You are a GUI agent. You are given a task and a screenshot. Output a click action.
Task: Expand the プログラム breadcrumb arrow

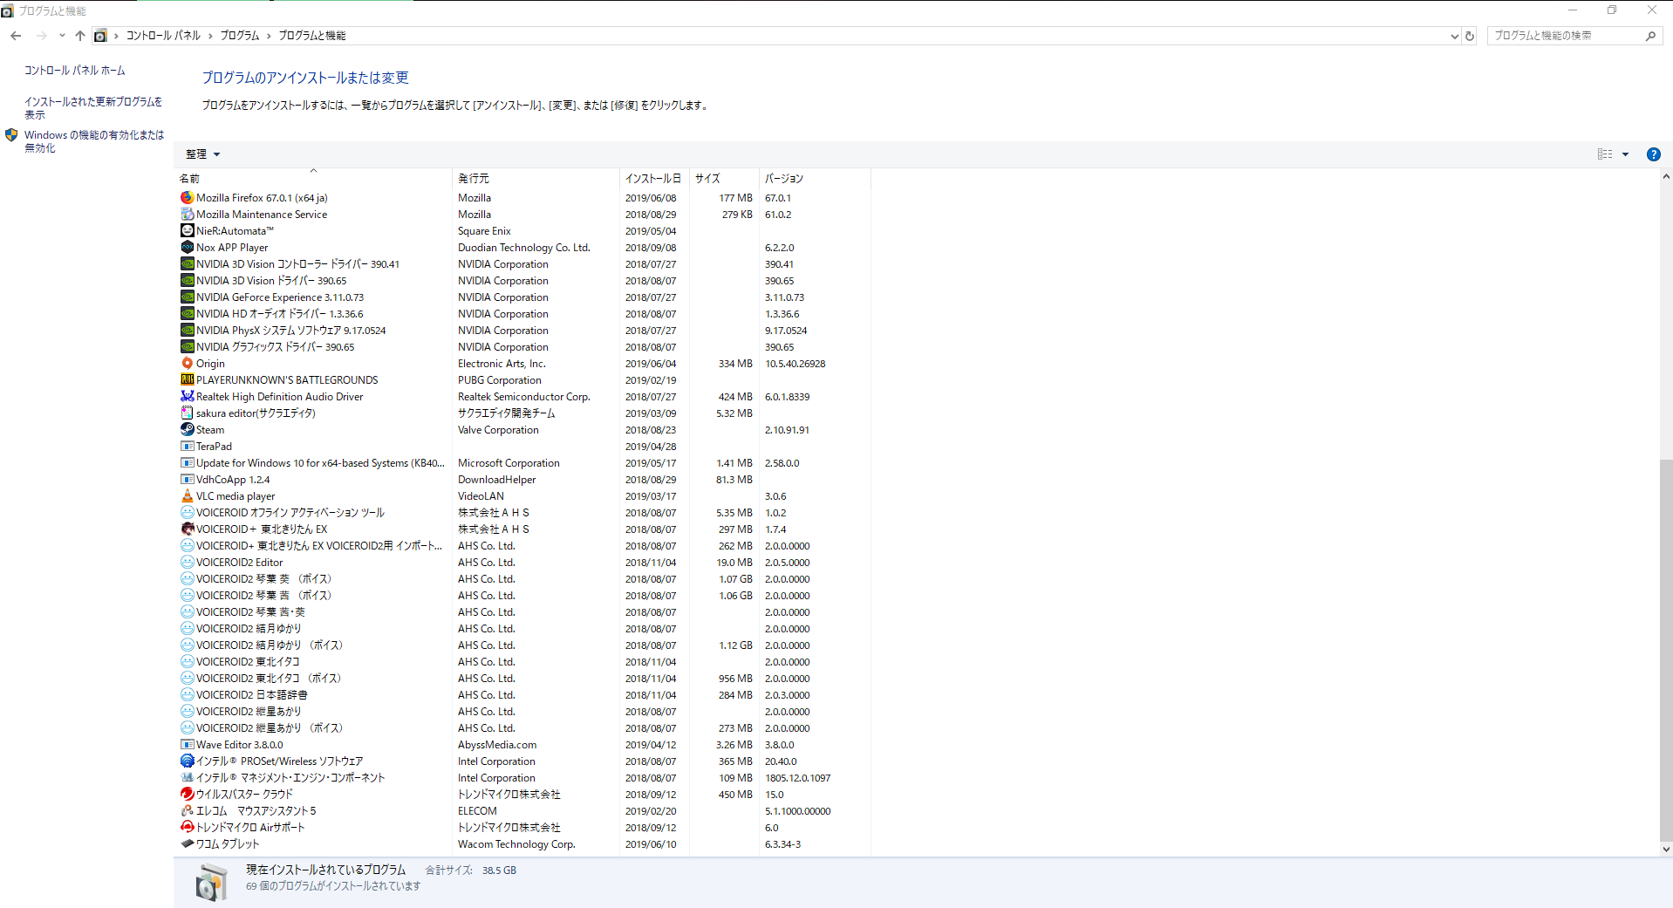coord(269,36)
